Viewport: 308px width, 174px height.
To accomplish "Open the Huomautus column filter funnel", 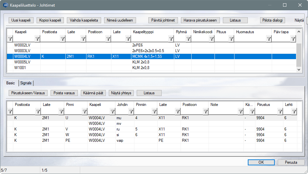I will (269, 39).
